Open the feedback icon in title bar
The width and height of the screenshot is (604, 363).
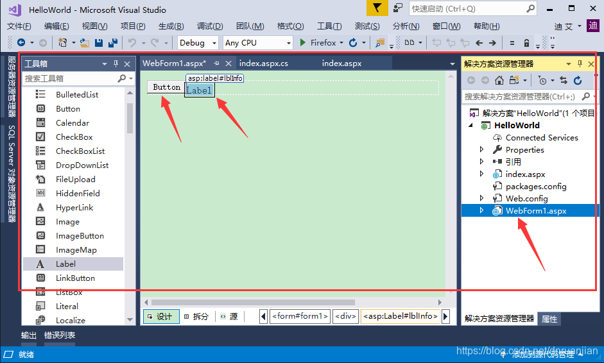(x=397, y=8)
